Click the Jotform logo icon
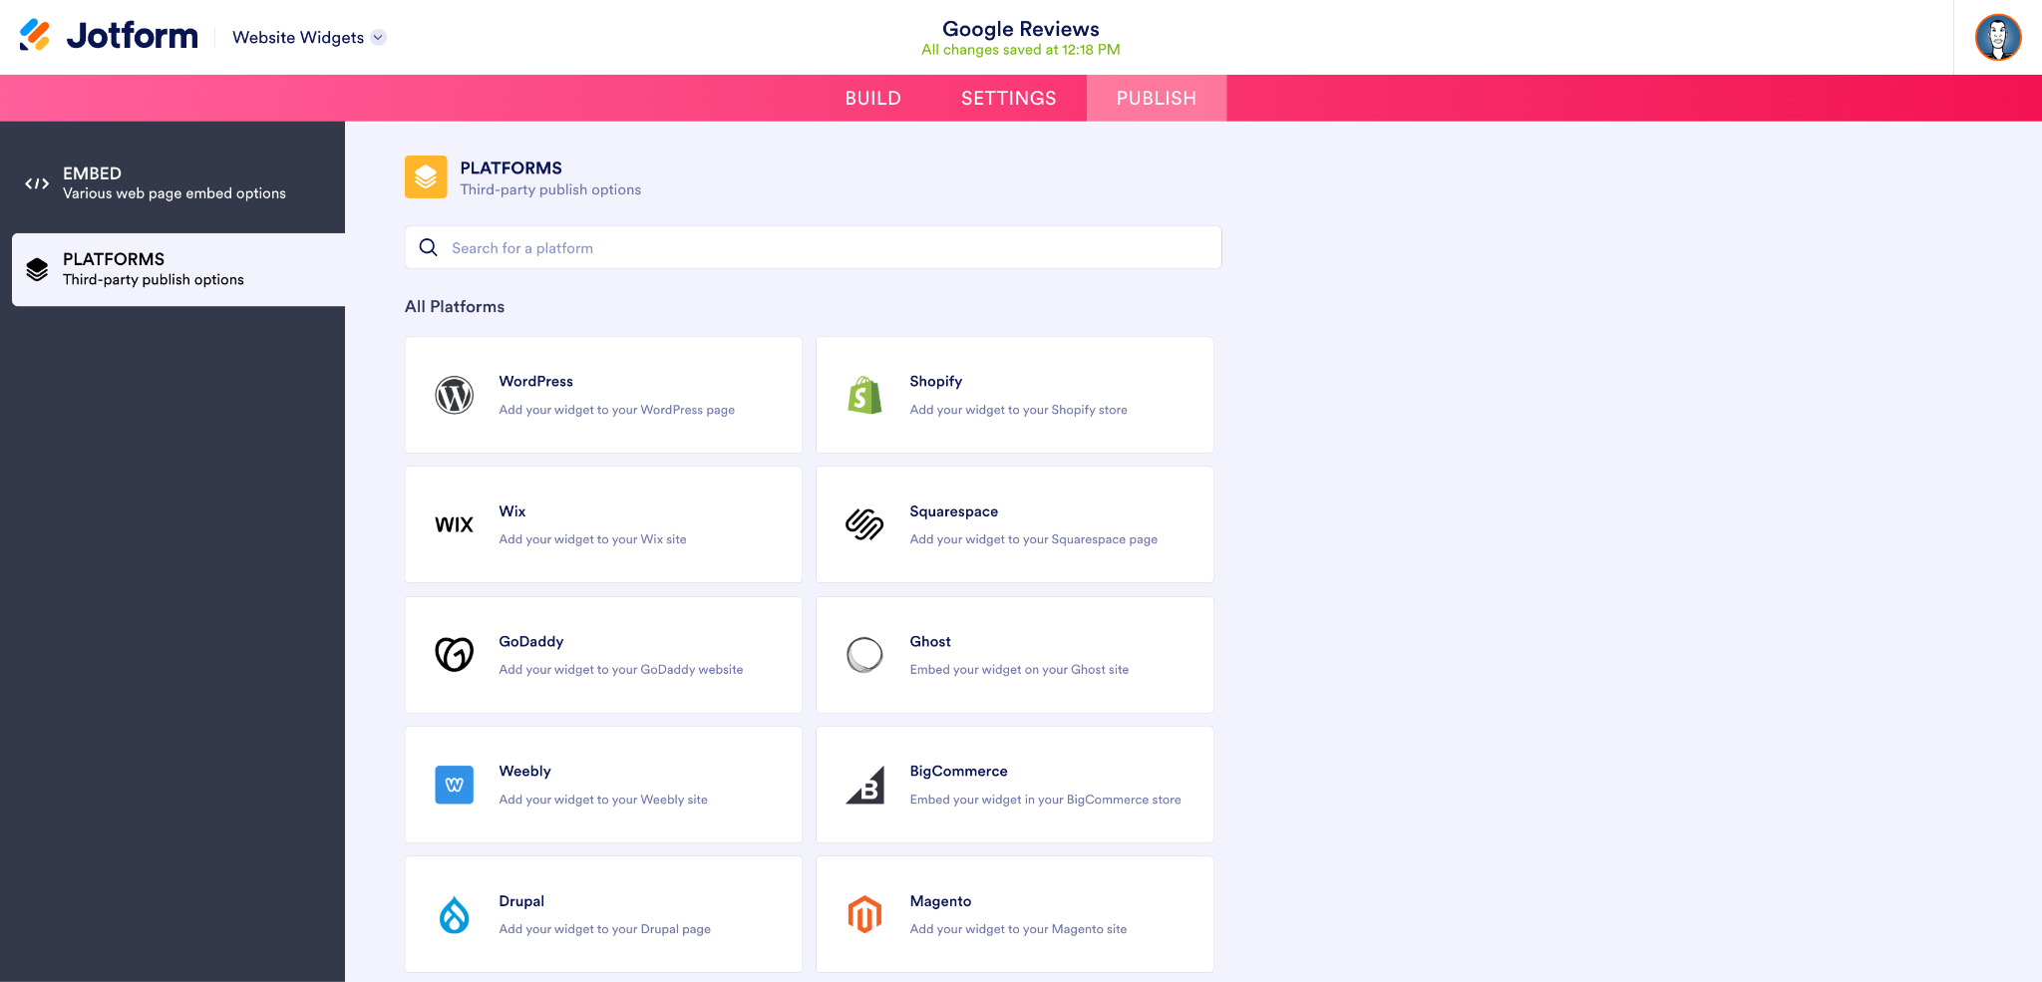Viewport: 2042px width, 982px height. click(35, 35)
